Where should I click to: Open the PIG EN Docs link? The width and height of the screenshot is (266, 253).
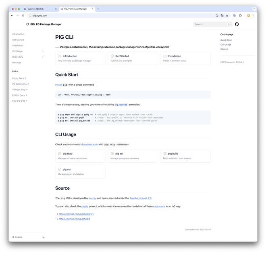pyautogui.click(x=19, y=95)
